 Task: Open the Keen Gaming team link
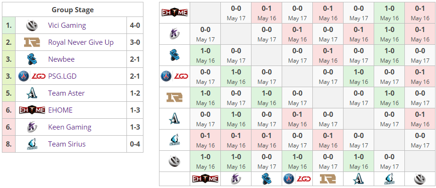coord(70,127)
